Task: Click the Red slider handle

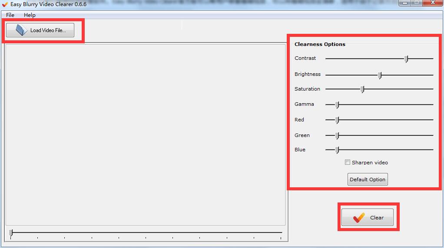Action: coord(337,120)
